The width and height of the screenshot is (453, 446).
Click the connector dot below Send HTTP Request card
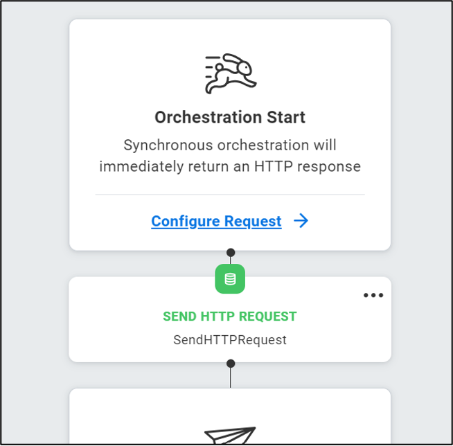(x=231, y=364)
